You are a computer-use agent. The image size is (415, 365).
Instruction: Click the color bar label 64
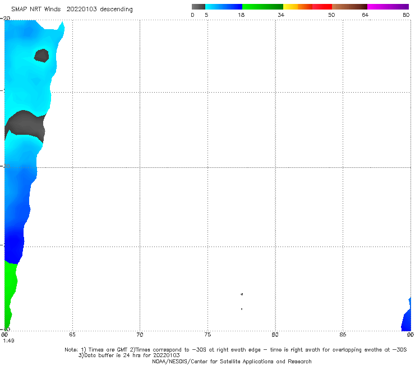pos(365,15)
